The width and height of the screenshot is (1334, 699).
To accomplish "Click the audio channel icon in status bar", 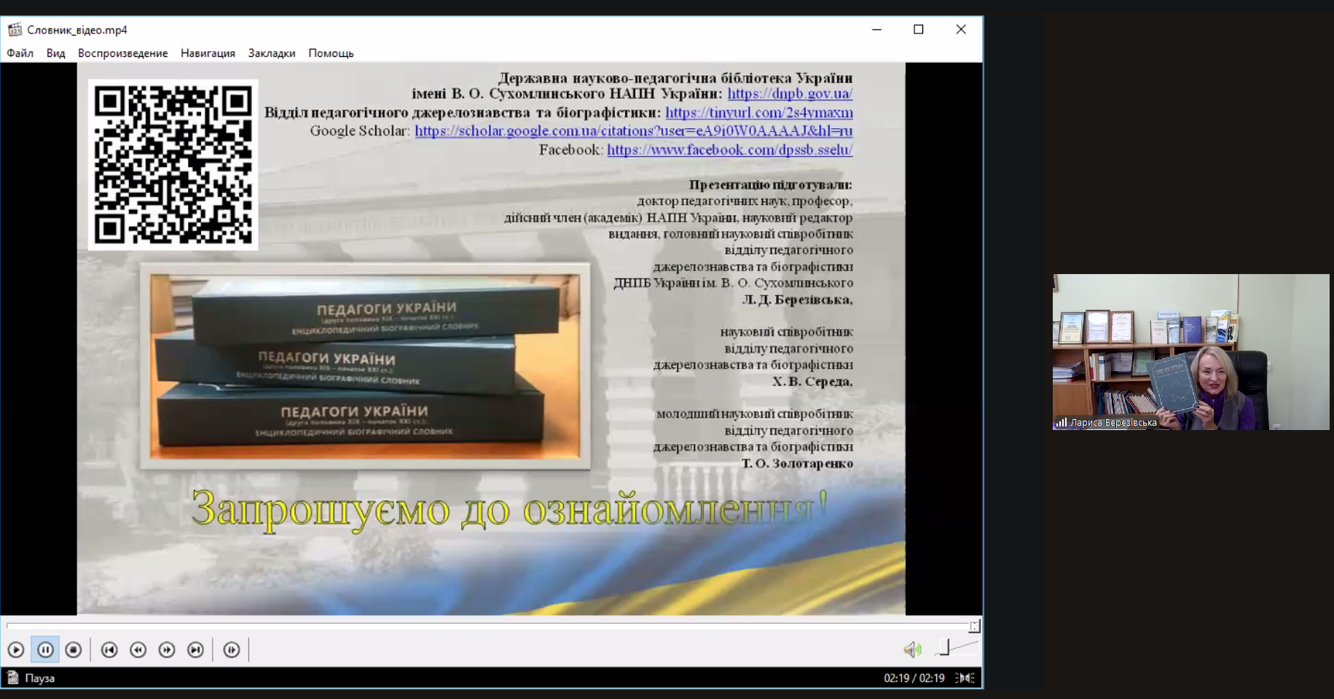I will tap(965, 678).
